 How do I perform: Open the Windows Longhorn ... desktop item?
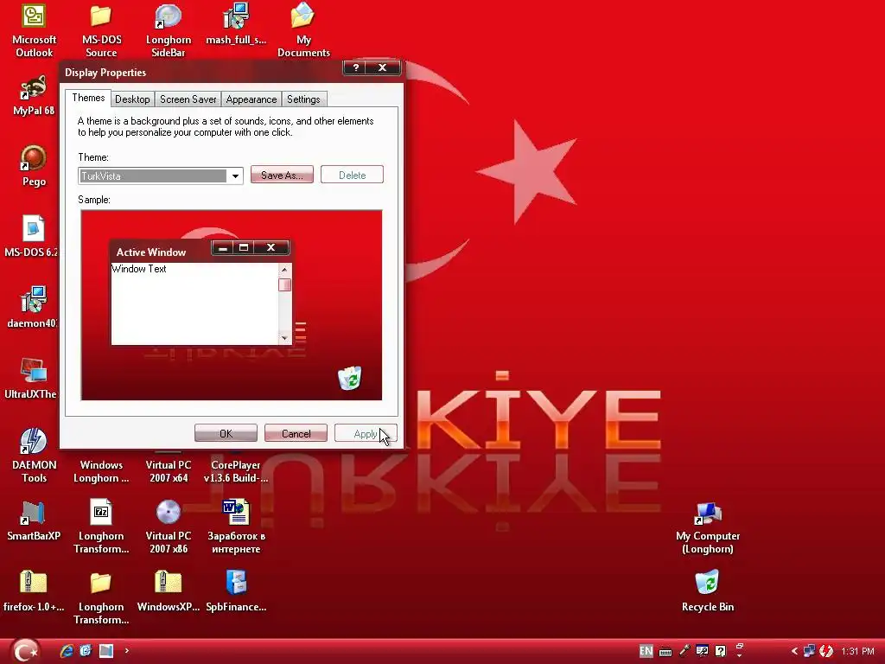point(101,471)
